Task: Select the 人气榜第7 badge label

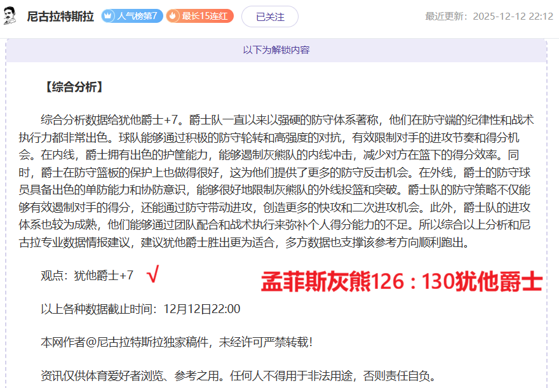Action: [138, 17]
